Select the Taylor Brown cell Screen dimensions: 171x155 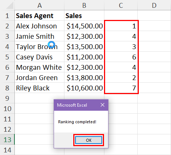40,46
